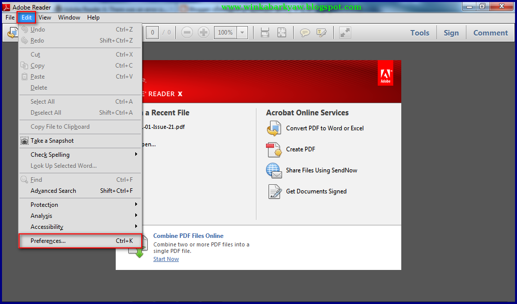The image size is (517, 304).
Task: Open the Comment pane
Action: (490, 33)
